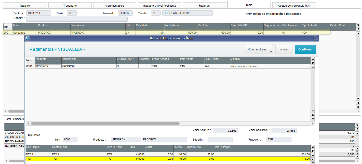Screen dimensions: 362x164
Task: Page up in Pedimentos dialog grid
Action: point(313,63)
